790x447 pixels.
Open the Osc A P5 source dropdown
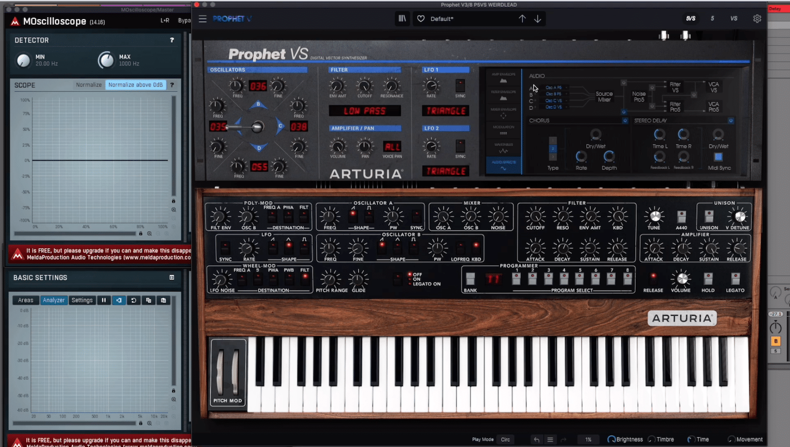coord(554,88)
